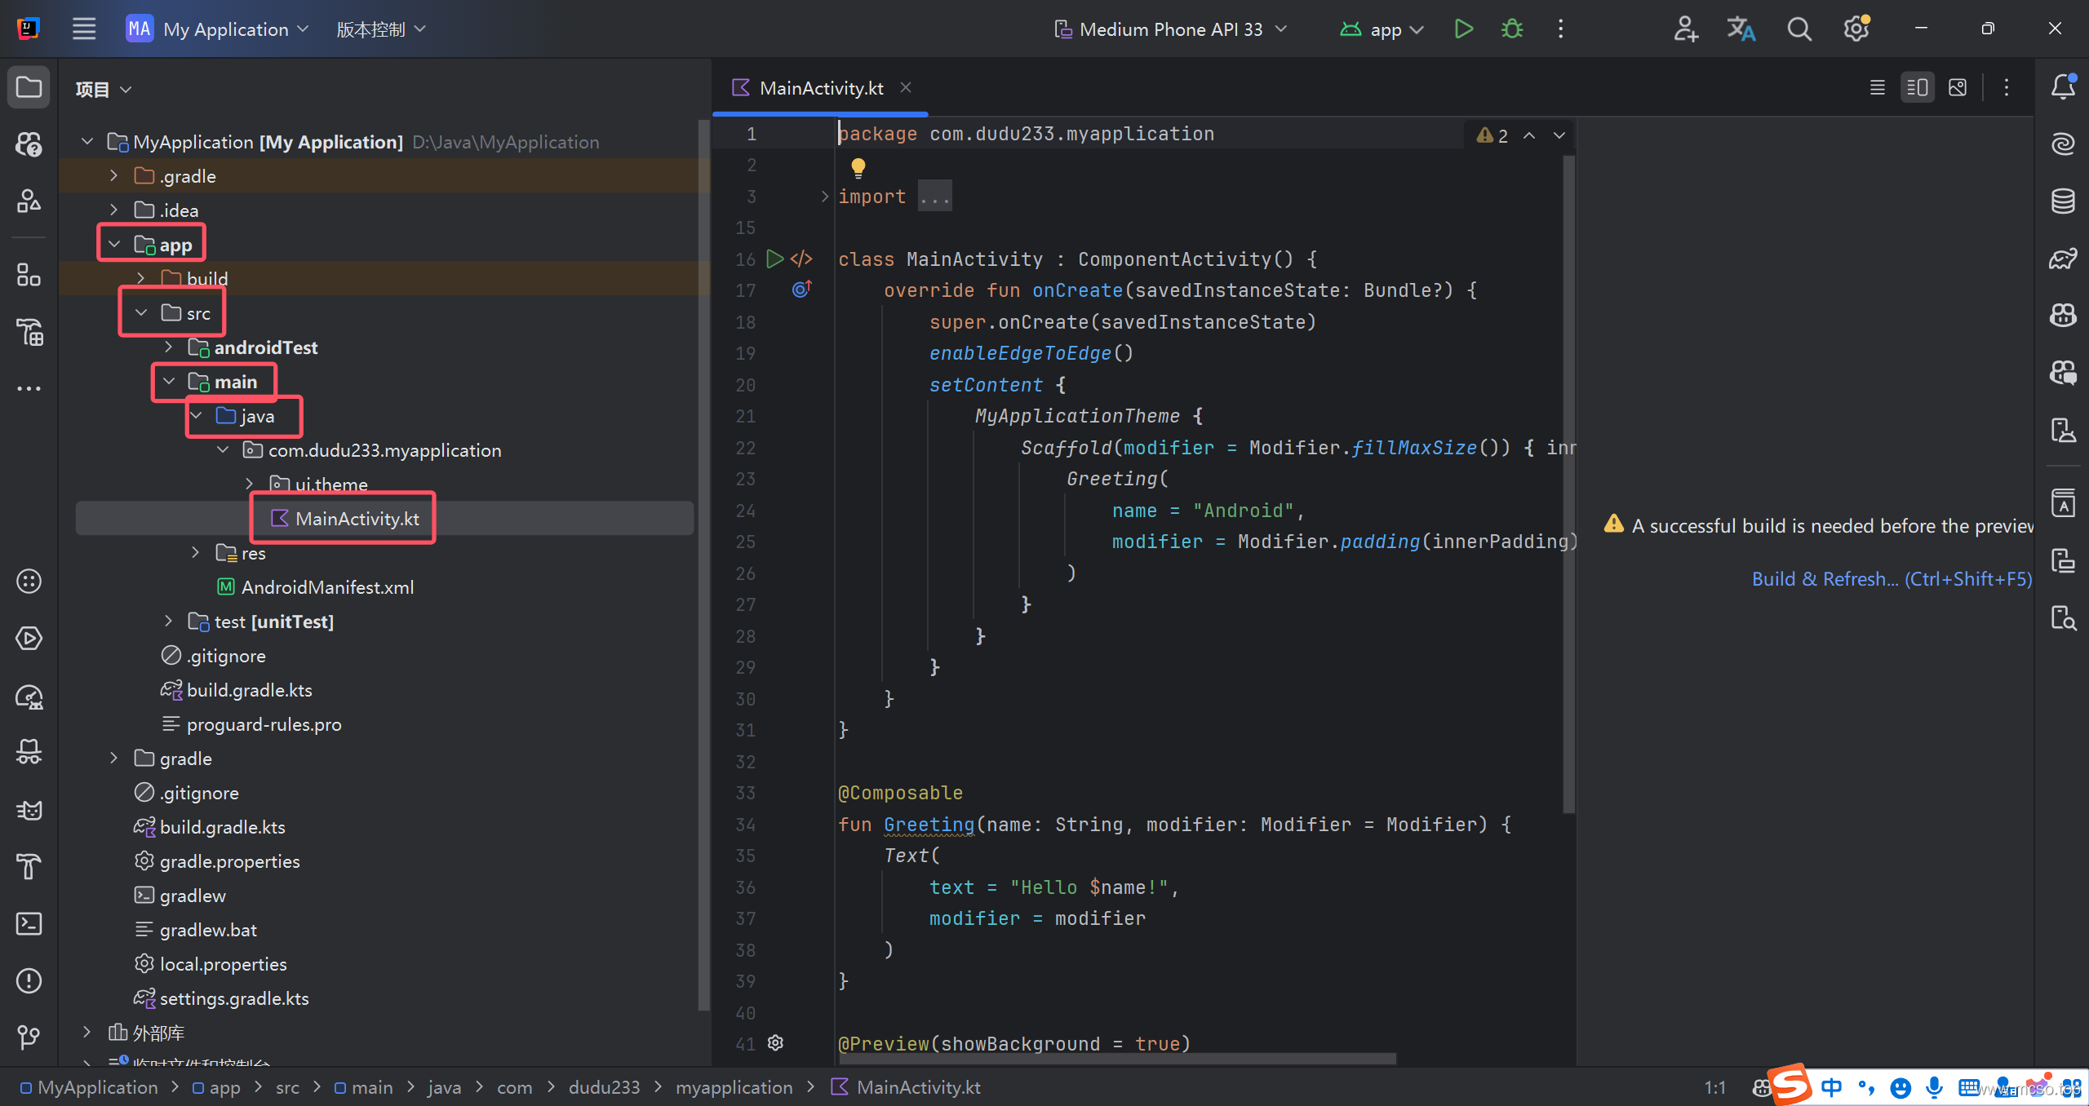Open Search Everywhere magnifier

click(1799, 29)
